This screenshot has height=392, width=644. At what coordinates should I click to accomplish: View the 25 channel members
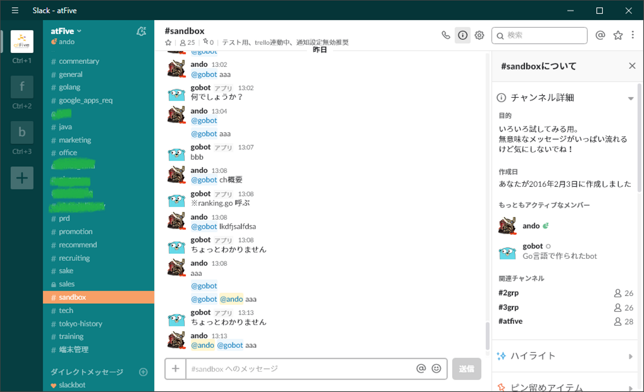click(187, 42)
